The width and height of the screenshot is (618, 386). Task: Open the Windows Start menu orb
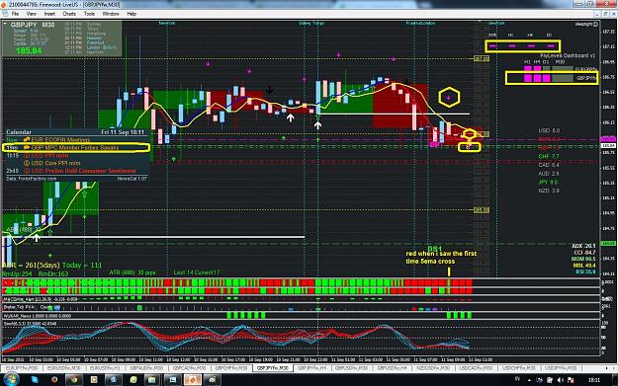[x=11, y=379]
